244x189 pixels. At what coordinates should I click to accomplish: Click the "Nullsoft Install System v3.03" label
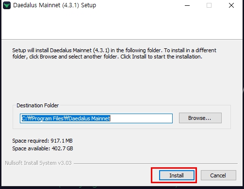coord(38,163)
